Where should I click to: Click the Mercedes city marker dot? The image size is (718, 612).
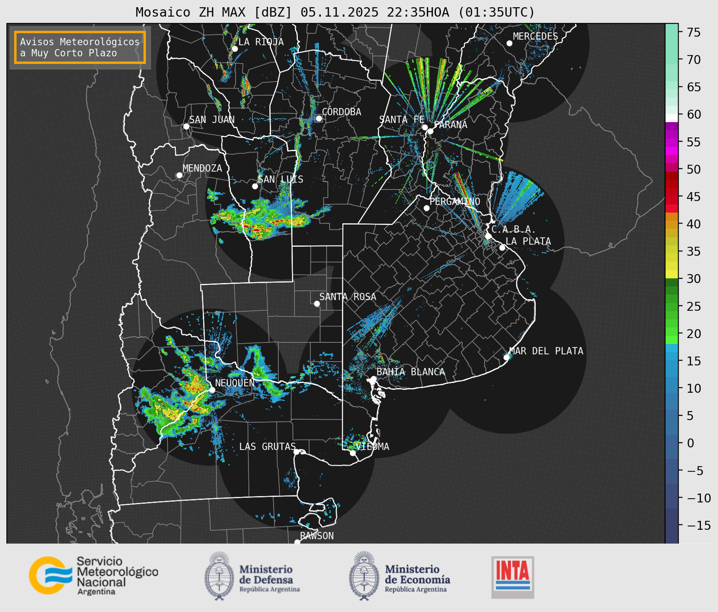[509, 43]
